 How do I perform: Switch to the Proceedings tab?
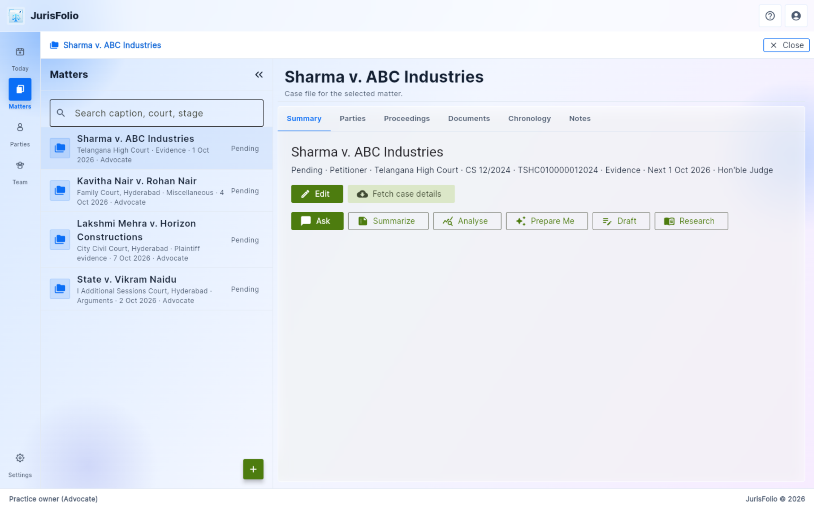[407, 118]
